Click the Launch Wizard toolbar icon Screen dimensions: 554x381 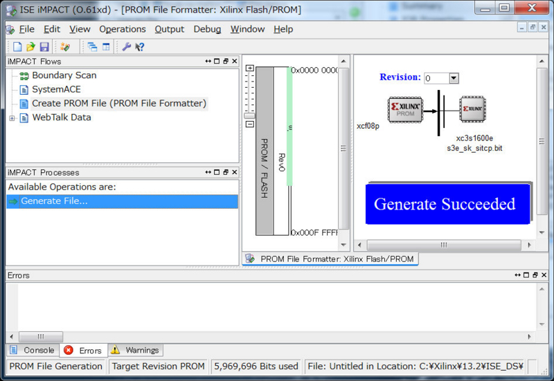(65, 46)
